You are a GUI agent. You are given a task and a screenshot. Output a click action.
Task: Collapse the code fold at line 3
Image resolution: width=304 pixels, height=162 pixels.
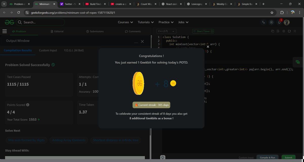click(161, 44)
